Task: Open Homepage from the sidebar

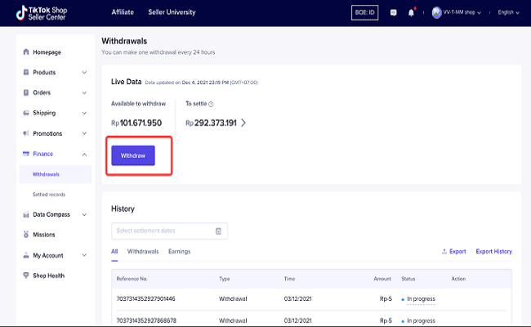Action: 47,52
